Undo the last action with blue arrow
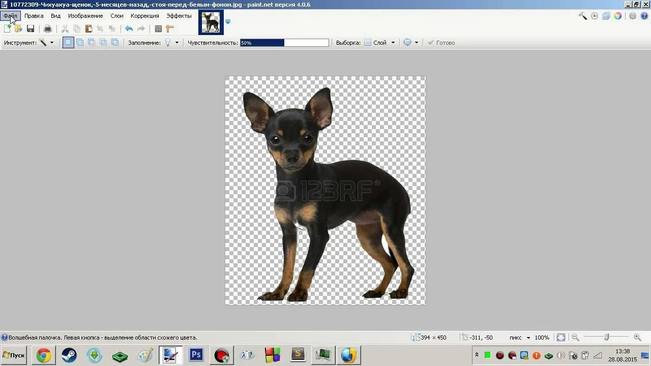 129,29
